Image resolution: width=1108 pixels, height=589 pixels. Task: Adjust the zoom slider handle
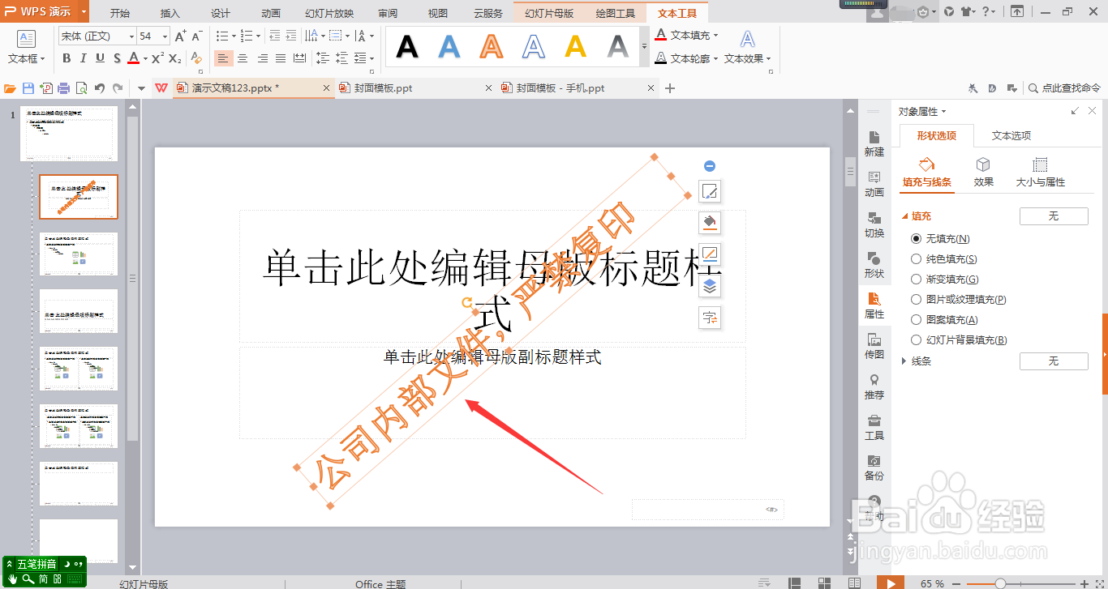(1000, 583)
